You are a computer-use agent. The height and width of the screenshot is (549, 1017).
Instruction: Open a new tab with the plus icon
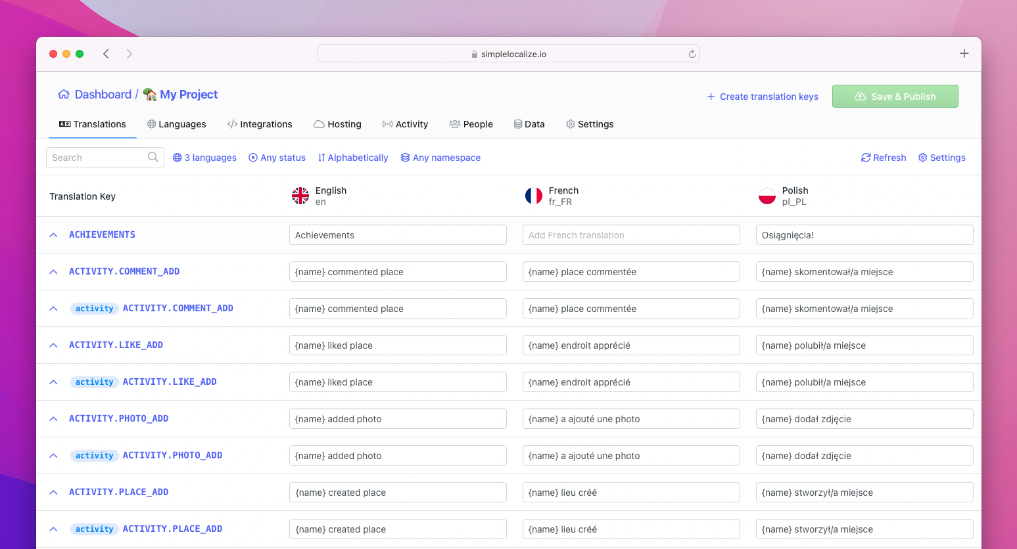coord(964,54)
